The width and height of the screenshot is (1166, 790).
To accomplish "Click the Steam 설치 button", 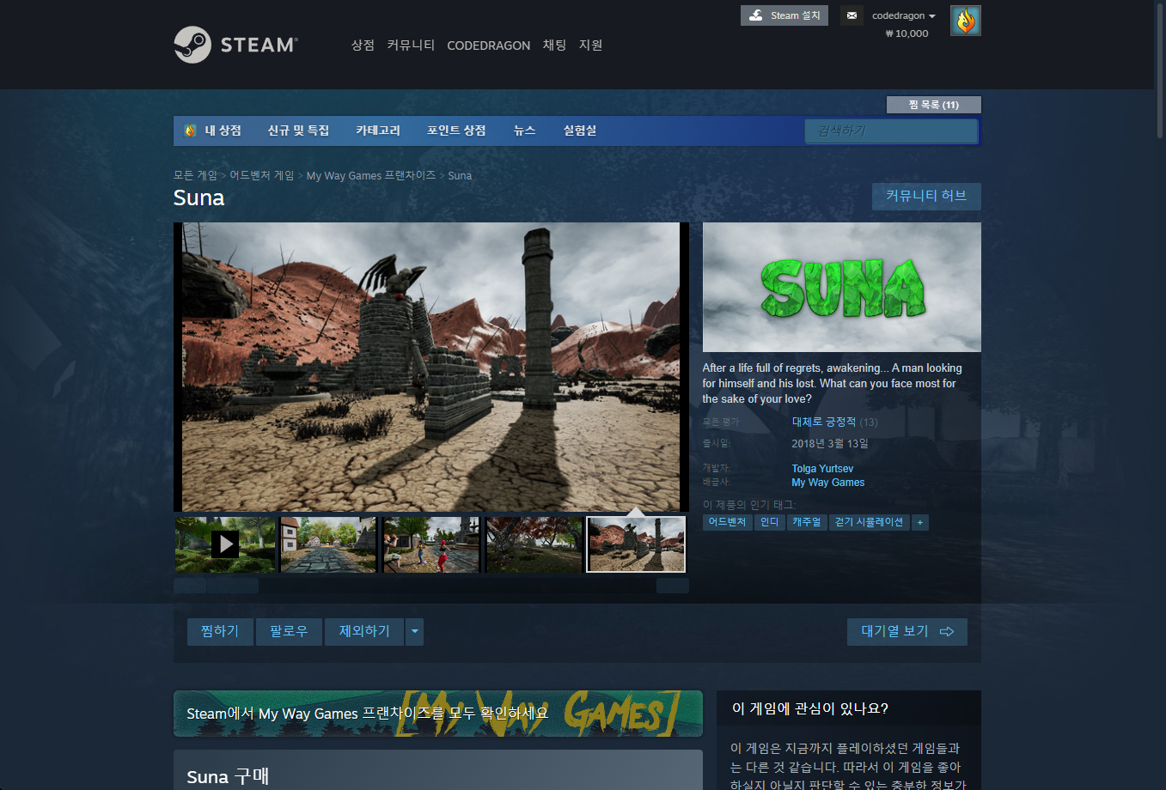I will (784, 15).
